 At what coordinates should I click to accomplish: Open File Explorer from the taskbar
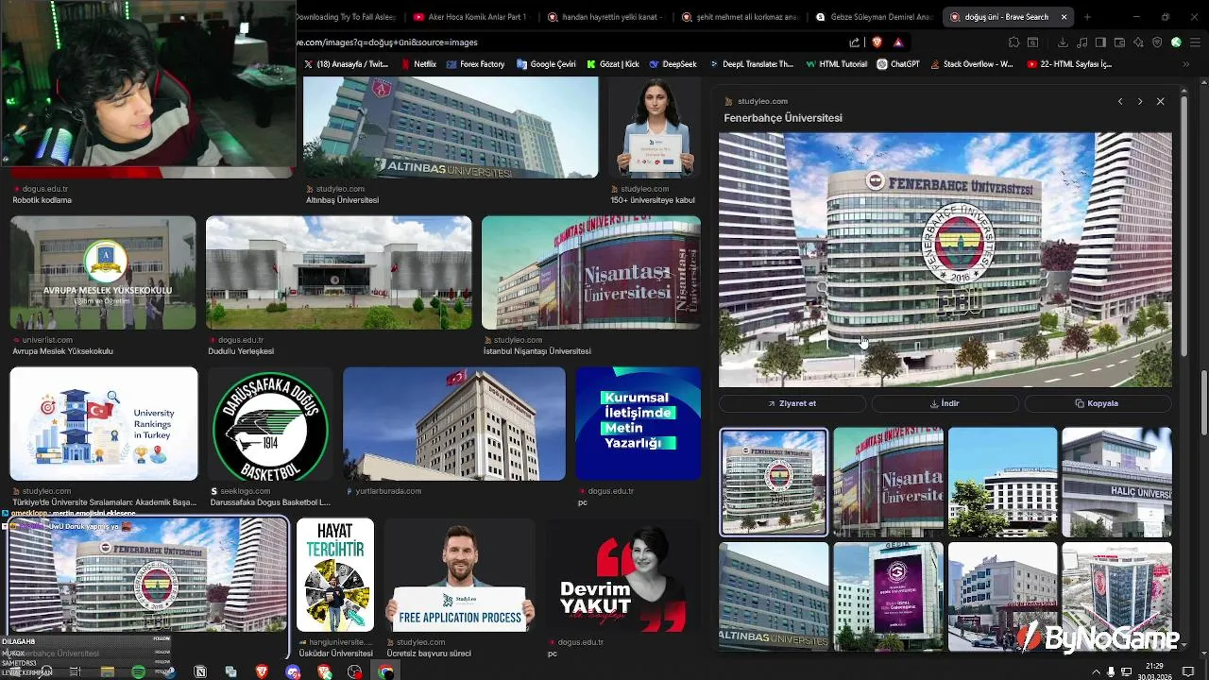point(108,671)
